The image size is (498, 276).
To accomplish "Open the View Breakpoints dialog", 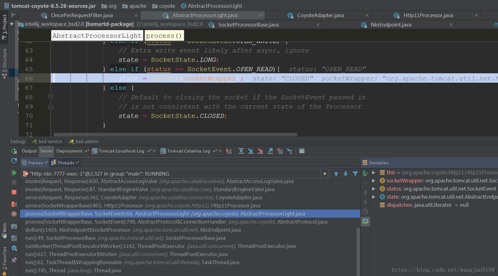I will coord(14,204).
